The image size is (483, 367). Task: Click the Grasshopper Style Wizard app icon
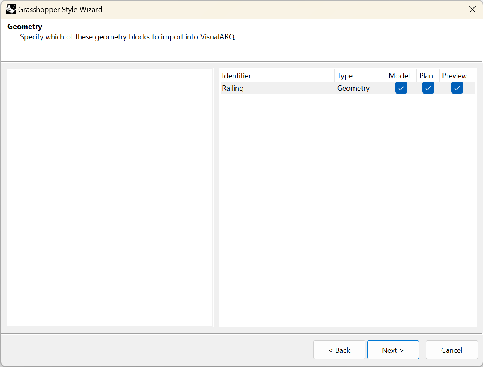click(11, 9)
